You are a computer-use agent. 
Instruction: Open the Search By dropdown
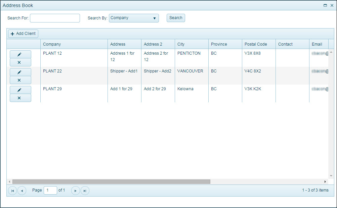(x=134, y=18)
